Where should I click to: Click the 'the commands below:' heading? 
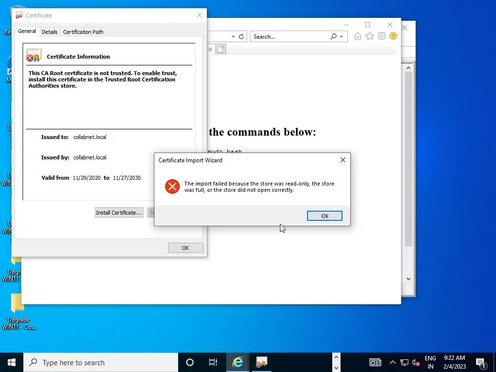(263, 132)
